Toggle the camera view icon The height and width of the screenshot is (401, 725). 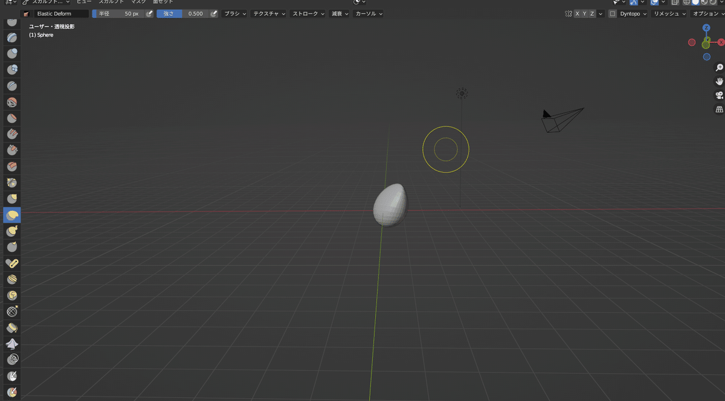tap(719, 95)
